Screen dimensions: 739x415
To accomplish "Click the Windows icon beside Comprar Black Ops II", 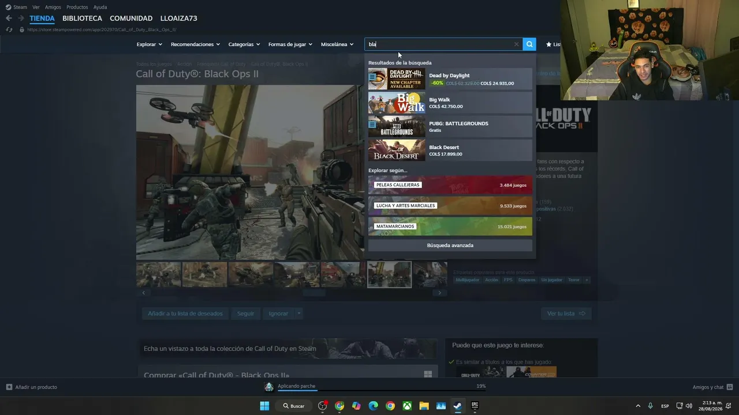I will click(x=428, y=375).
